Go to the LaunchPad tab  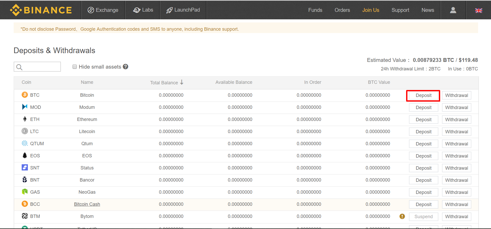point(183,10)
